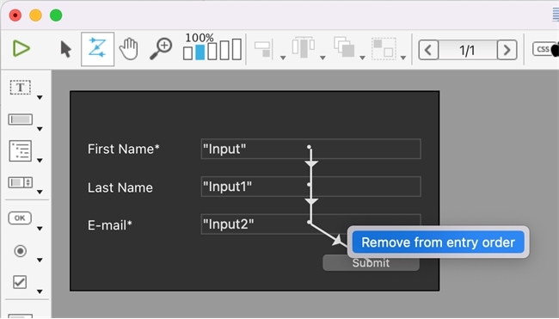This screenshot has height=319, width=559.
Task: Select the Last Name label
Action: click(x=120, y=187)
